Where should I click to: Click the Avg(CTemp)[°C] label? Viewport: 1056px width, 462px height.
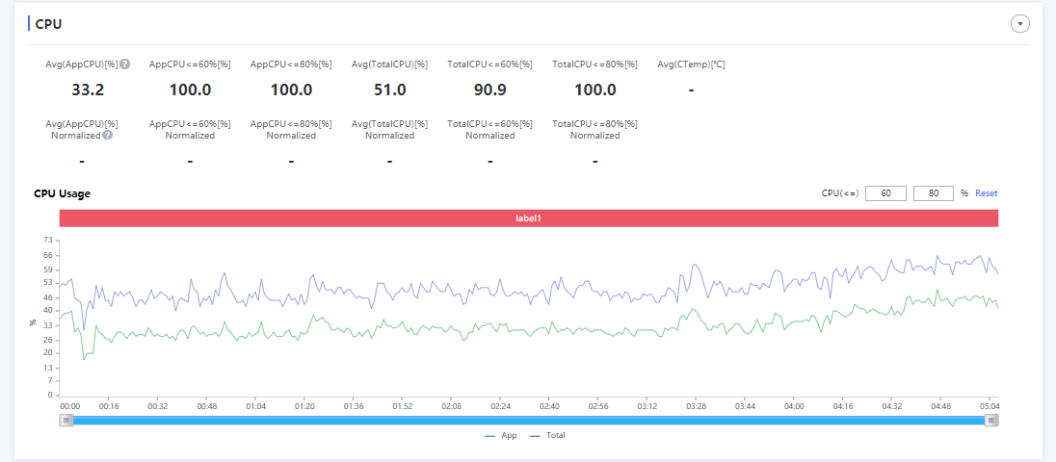[x=691, y=64]
